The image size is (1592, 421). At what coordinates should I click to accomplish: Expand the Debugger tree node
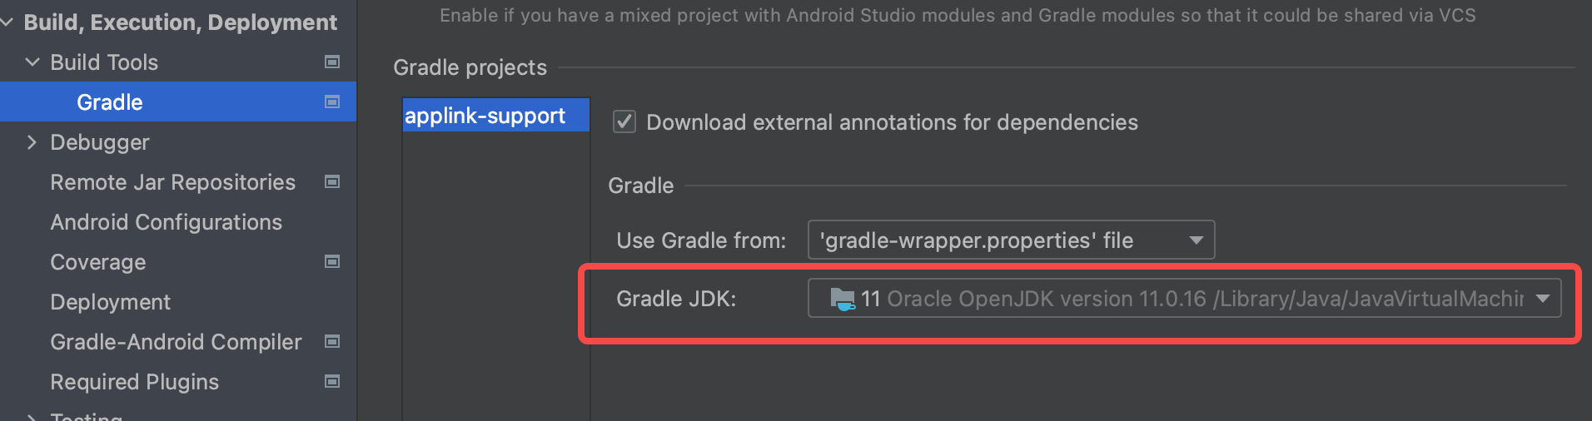[32, 142]
